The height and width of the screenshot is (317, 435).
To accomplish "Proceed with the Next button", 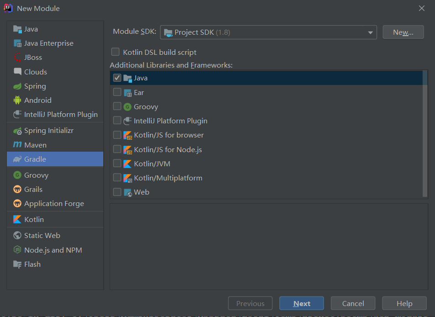I will tap(301, 303).
